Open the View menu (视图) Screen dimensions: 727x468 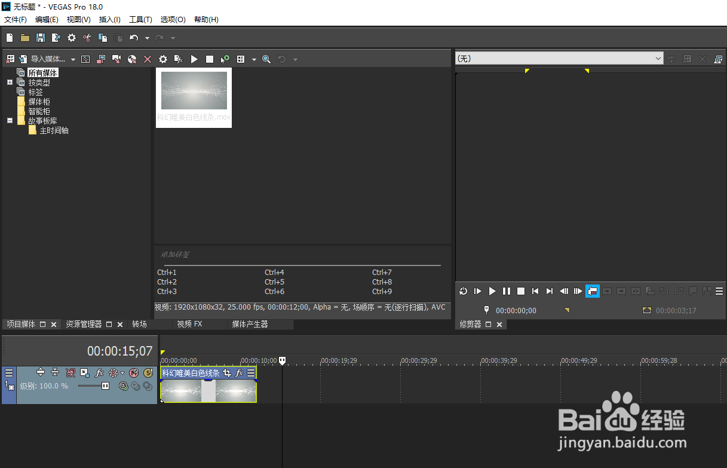click(x=79, y=20)
